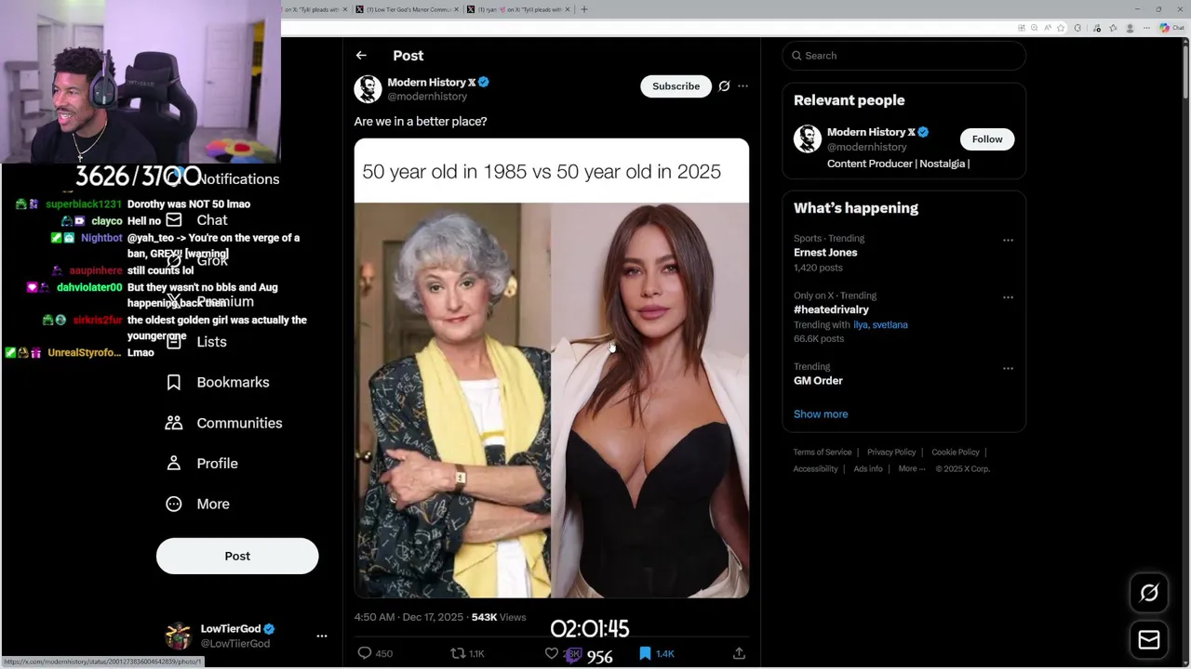
Task: Open the floating Messages envelope button
Action: click(x=1149, y=639)
